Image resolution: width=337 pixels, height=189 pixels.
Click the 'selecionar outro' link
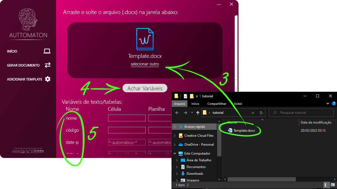pyautogui.click(x=145, y=64)
